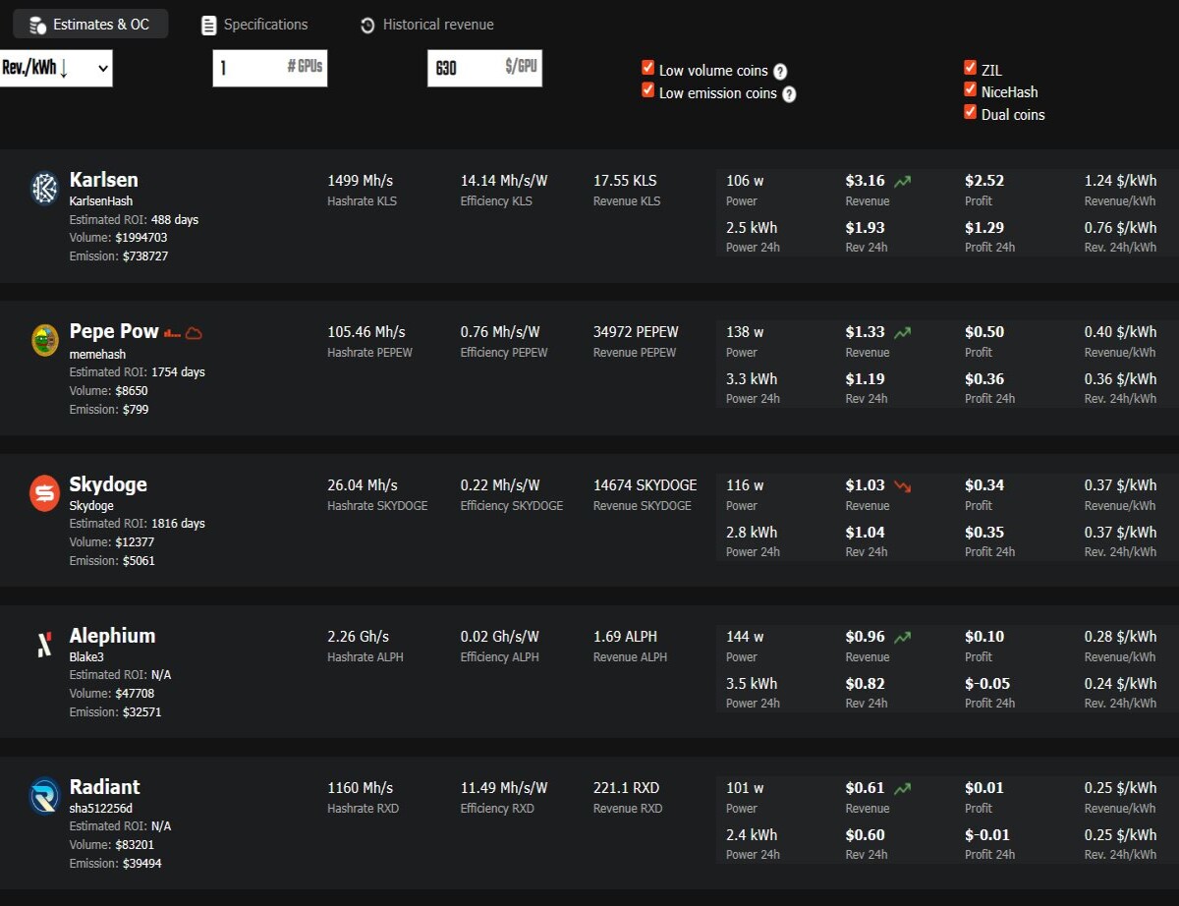Screen dimensions: 1179x906
Task: Open the Historical revenue tab
Action: click(426, 25)
